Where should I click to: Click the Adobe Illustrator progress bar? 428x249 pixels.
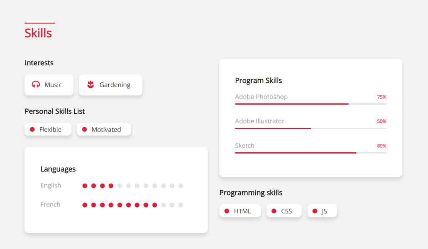click(311, 128)
